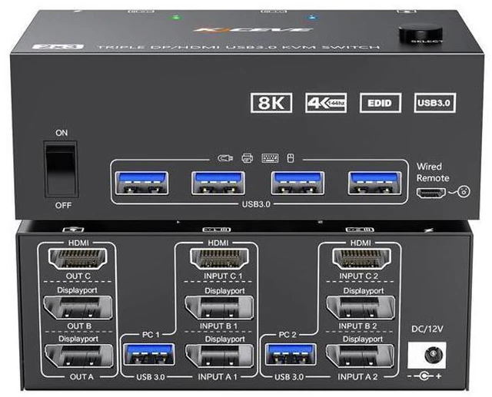Click the 8K badge
This screenshot has width=492, height=397.
pyautogui.click(x=271, y=103)
